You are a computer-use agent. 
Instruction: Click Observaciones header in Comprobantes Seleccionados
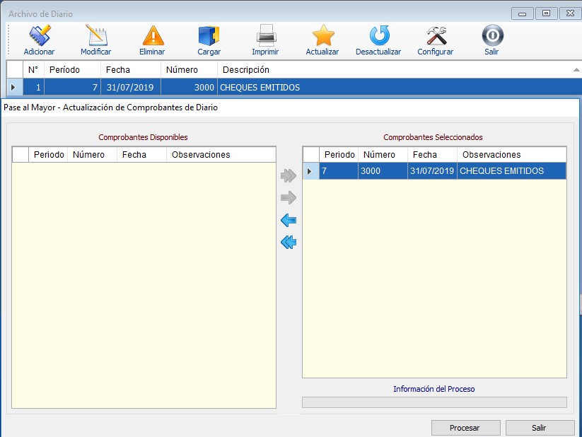512,154
